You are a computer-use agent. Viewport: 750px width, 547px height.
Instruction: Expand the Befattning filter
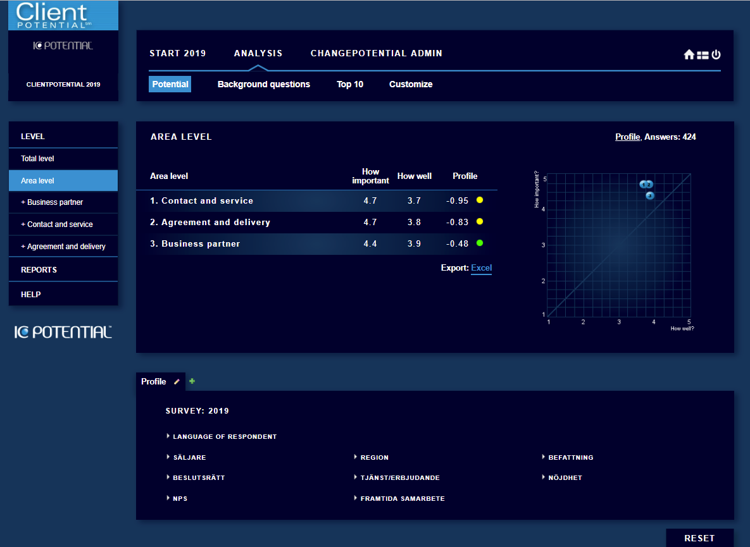pyautogui.click(x=568, y=457)
